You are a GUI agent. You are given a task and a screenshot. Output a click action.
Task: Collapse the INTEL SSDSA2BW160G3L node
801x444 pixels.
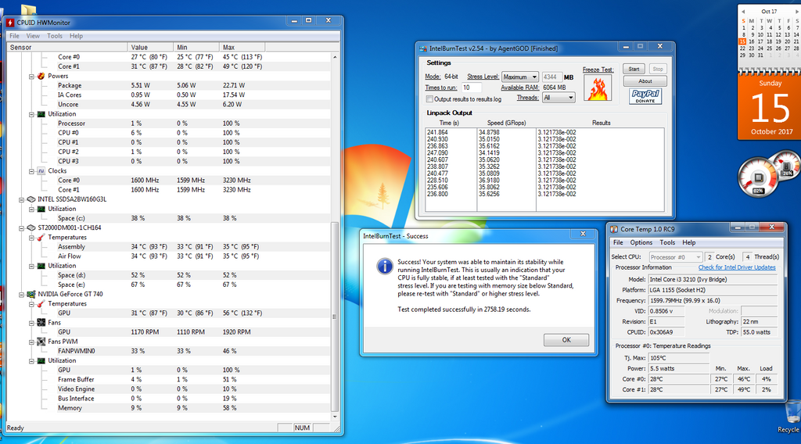coord(21,200)
